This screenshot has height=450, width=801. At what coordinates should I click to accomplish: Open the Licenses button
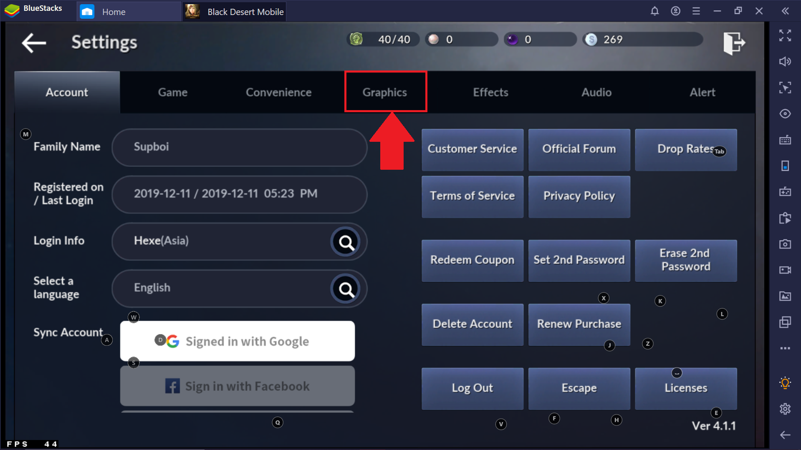tap(686, 388)
